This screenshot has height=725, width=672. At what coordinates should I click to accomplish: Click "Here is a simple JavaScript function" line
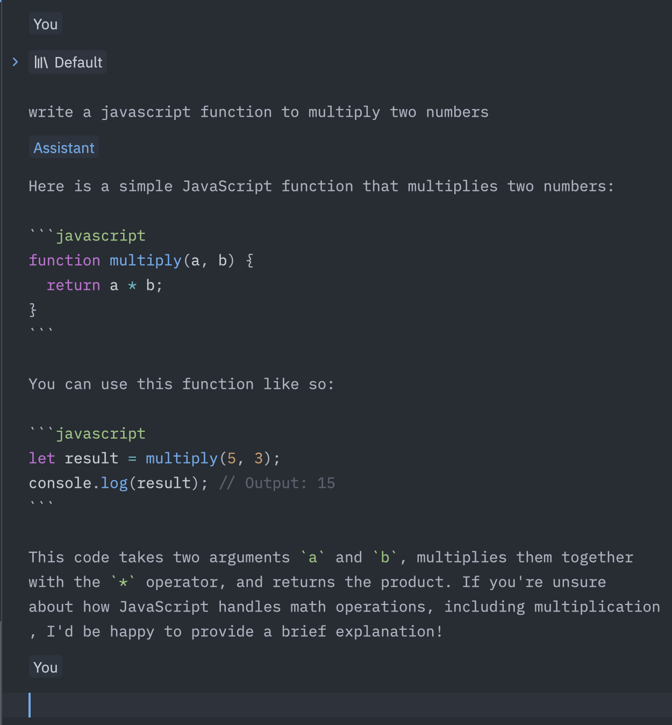click(321, 186)
